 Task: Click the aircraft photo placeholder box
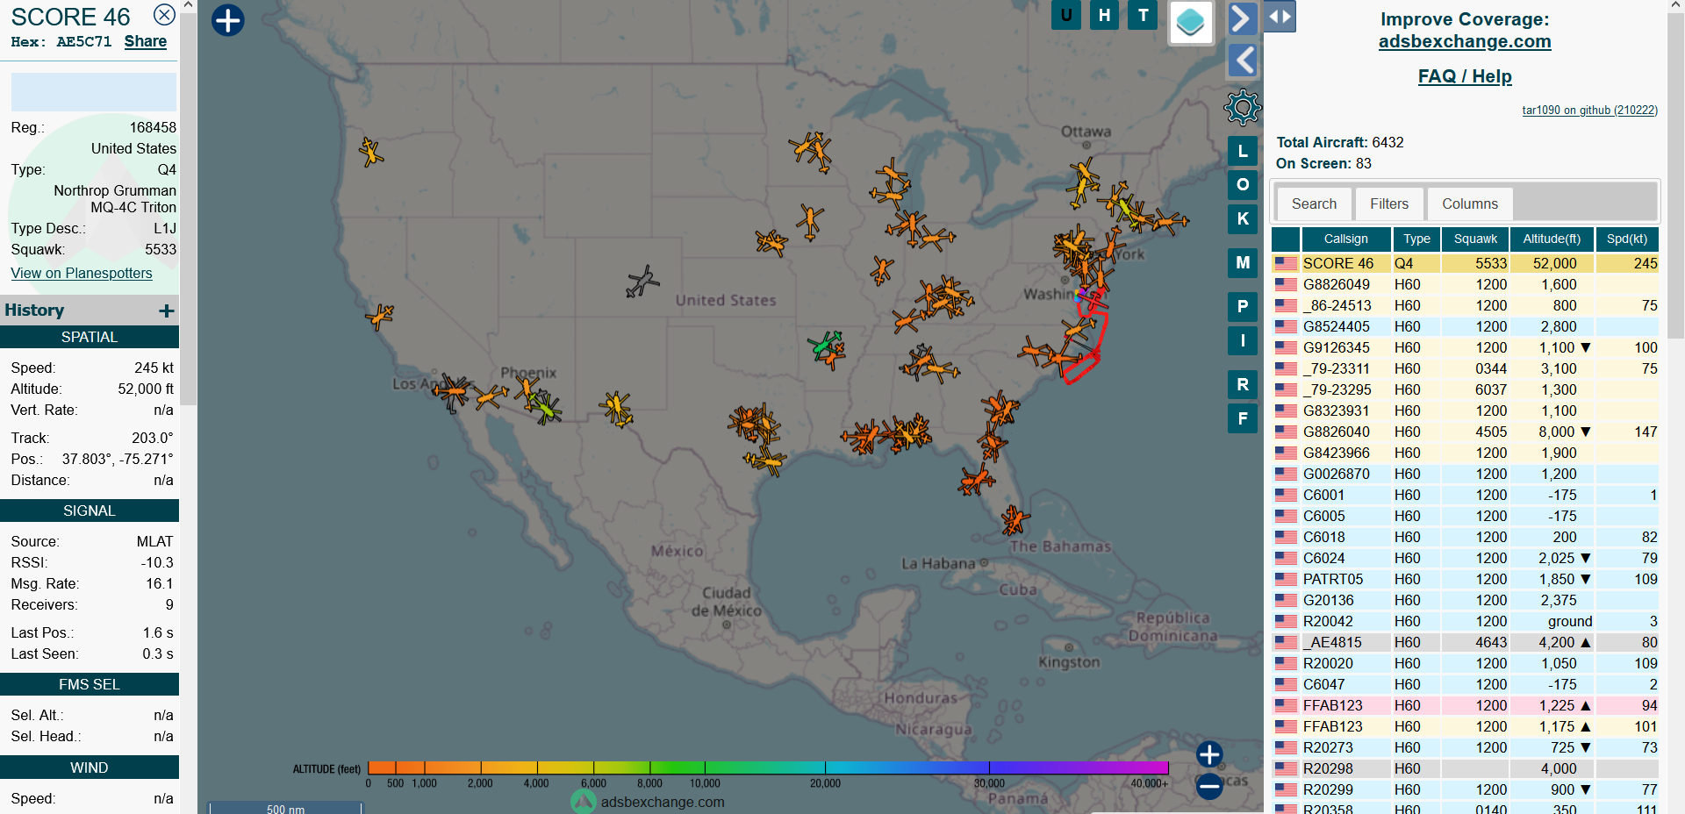[94, 92]
